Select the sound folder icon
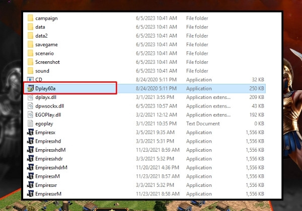Image resolution: width=302 pixels, height=211 pixels. pos(30,71)
